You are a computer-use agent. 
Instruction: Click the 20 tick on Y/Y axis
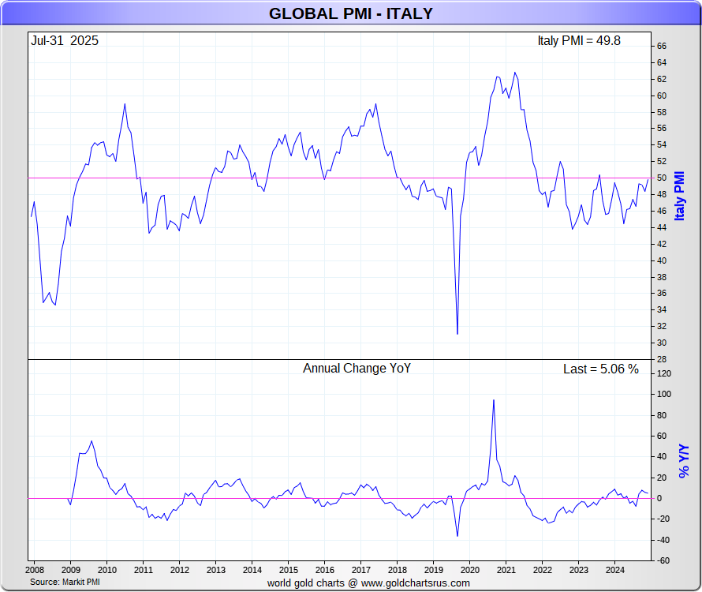pos(662,478)
